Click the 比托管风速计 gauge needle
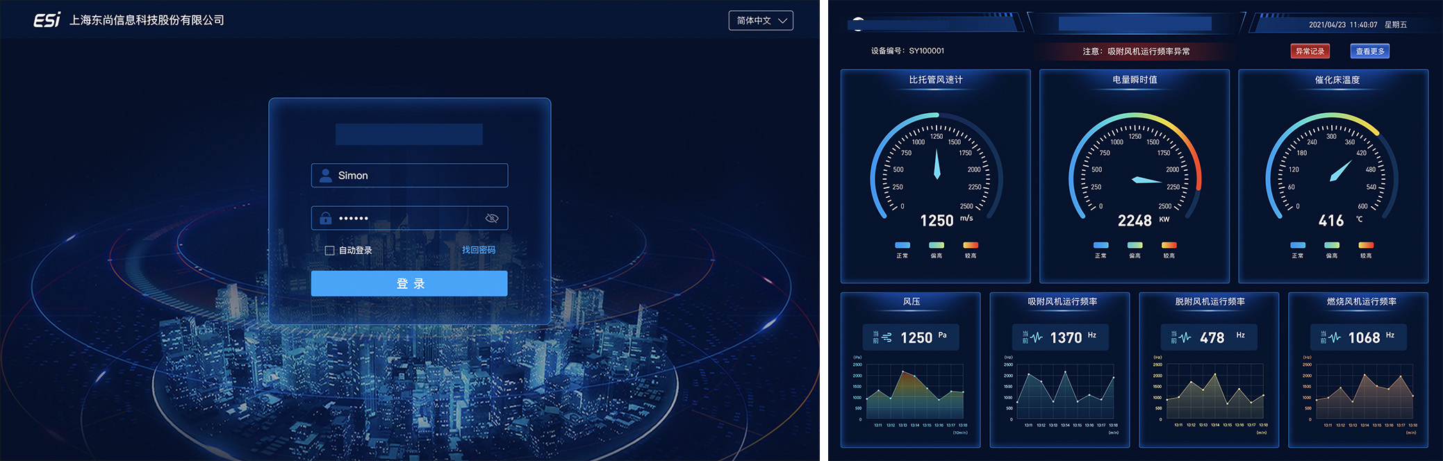The height and width of the screenshot is (461, 1443). 937,165
